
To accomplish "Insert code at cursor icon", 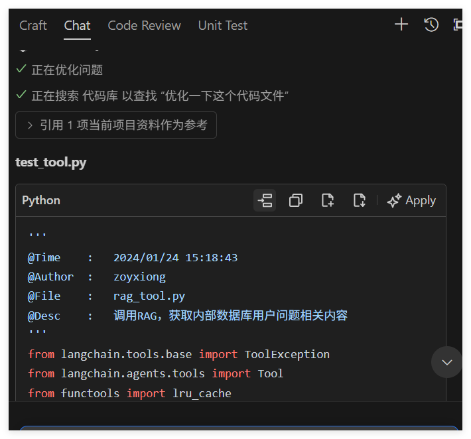I will (x=265, y=200).
